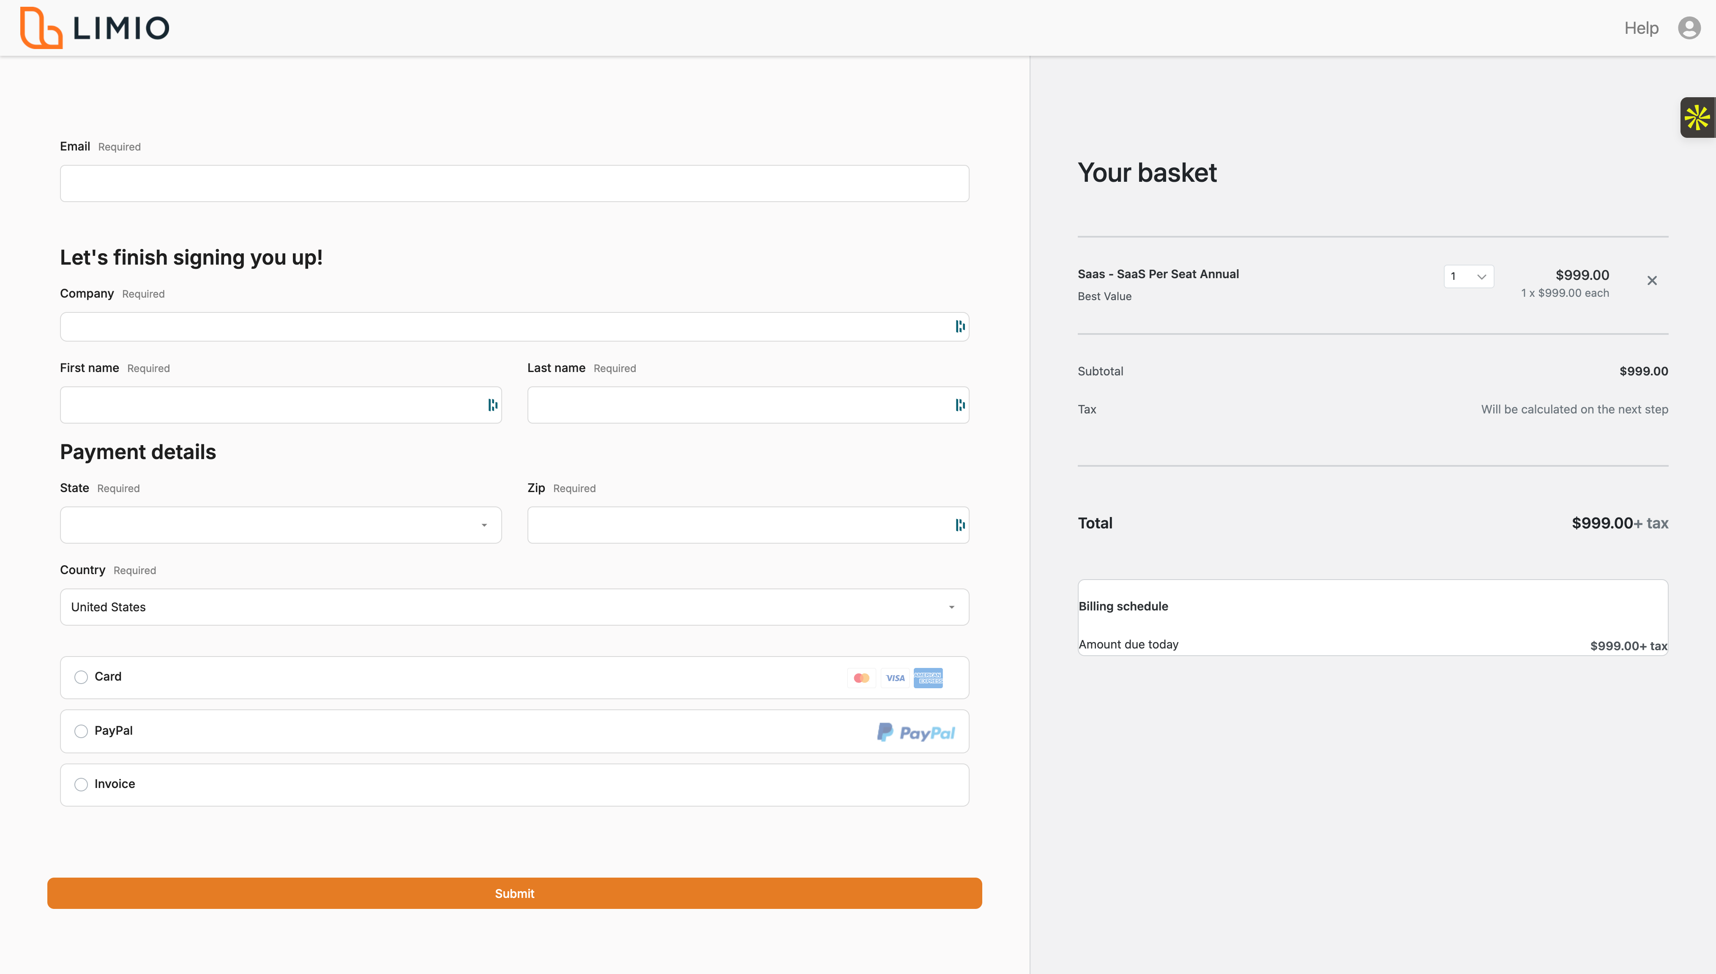The height and width of the screenshot is (974, 1716).
Task: Click '1 x $999.00 each' text
Action: coord(1565,293)
